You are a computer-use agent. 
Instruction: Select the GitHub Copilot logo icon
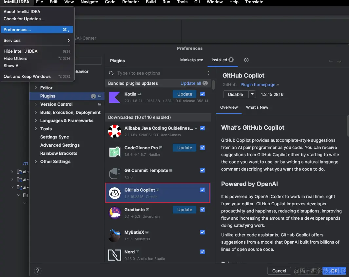click(x=115, y=193)
